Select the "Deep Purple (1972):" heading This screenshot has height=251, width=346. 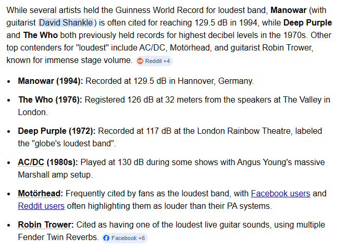tap(57, 131)
